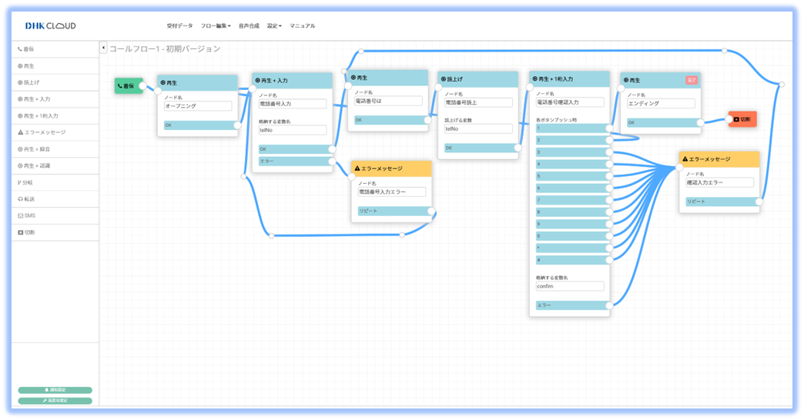804x420 pixels.
Task: Go to the 音声合成 menu item
Action: pyautogui.click(x=249, y=26)
